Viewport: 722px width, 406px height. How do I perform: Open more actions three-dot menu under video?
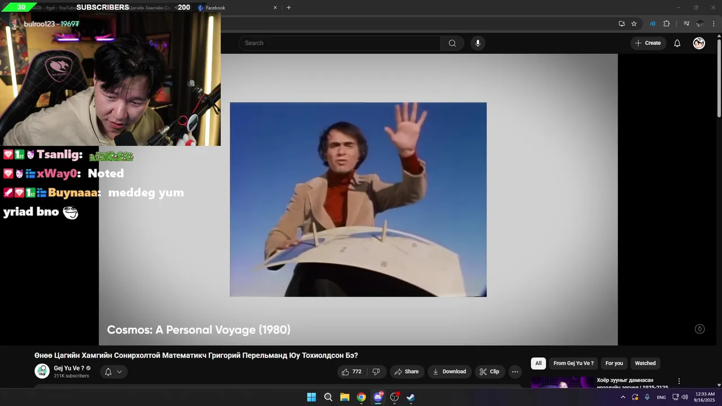pyautogui.click(x=515, y=372)
